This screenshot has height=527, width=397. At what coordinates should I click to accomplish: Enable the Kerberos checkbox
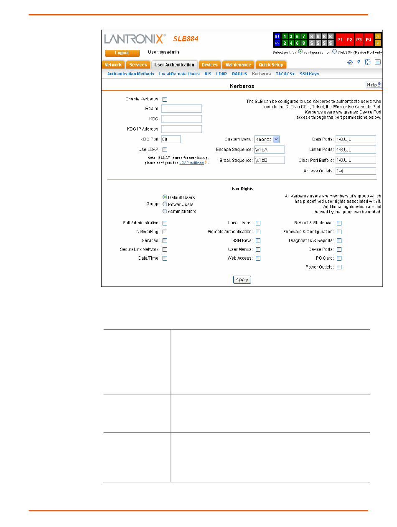[x=165, y=99]
